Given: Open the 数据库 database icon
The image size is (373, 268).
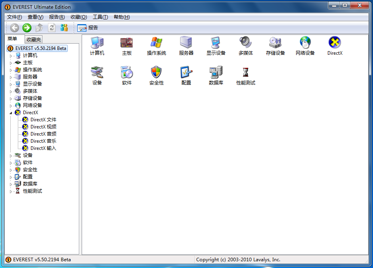Looking at the screenshot, I should pyautogui.click(x=216, y=73).
